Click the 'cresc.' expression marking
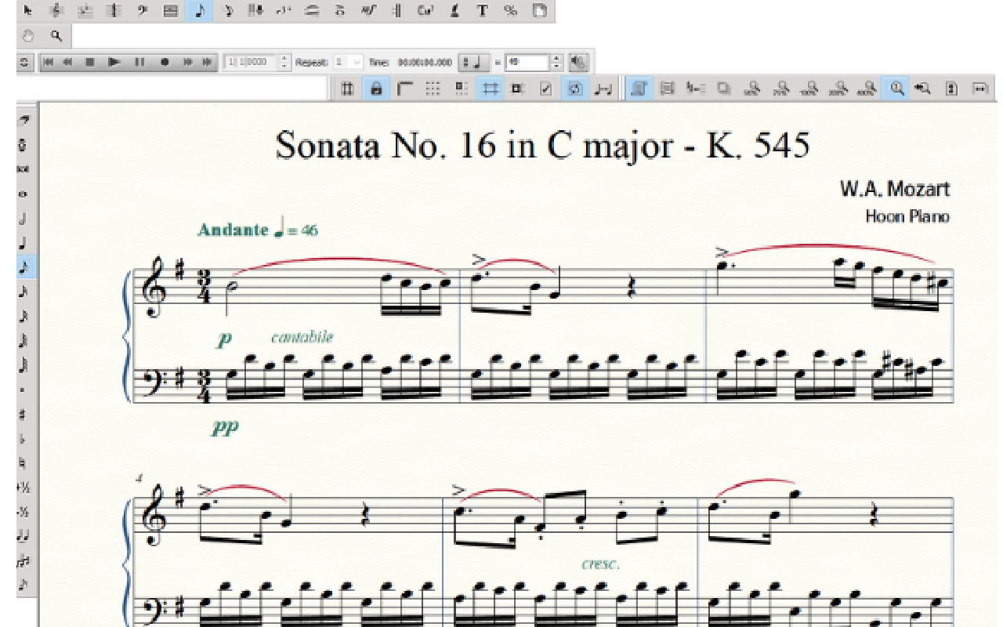Image resolution: width=1003 pixels, height=627 pixels. [600, 564]
